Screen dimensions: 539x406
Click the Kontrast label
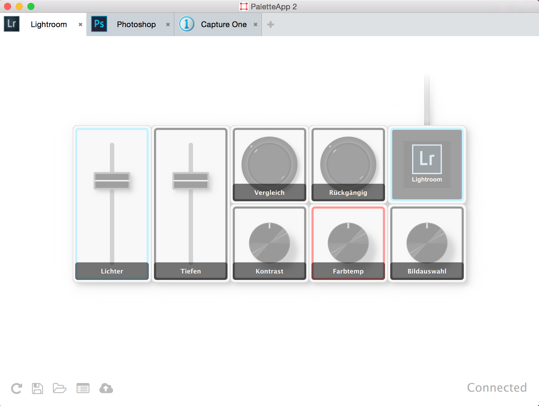pyautogui.click(x=269, y=271)
